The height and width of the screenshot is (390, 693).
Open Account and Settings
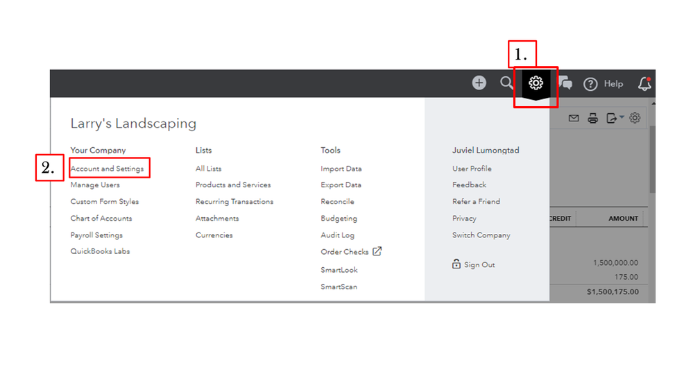point(107,169)
